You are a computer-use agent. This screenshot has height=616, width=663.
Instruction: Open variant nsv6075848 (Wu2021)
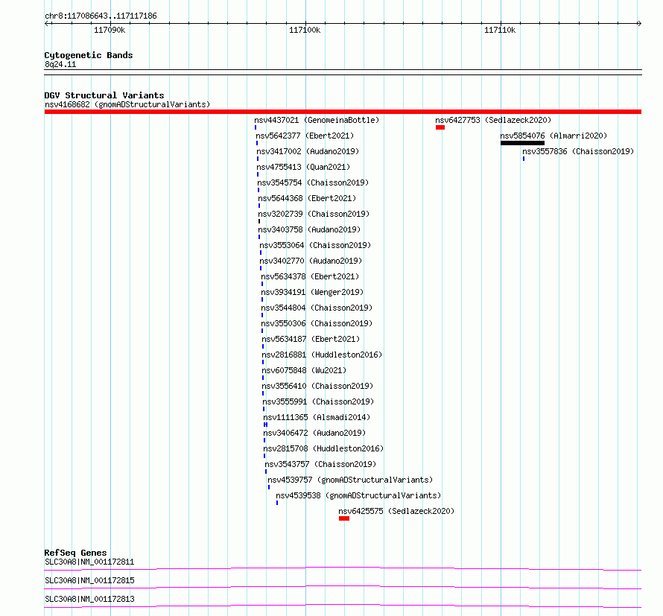coord(304,370)
